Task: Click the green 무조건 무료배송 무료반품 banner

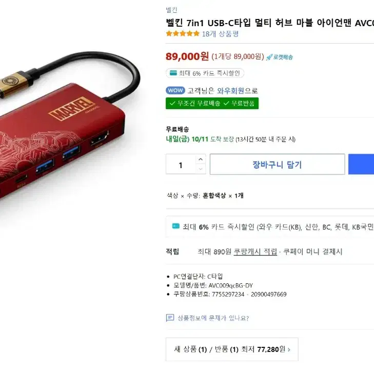Action: pos(212,103)
